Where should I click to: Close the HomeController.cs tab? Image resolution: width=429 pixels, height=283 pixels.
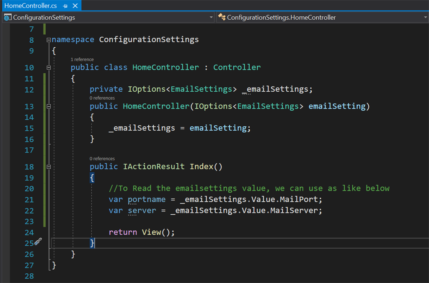[x=75, y=6]
